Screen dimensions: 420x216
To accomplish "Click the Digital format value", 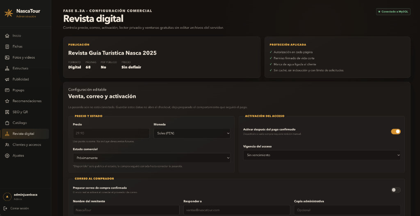I will pyautogui.click(x=75, y=67).
